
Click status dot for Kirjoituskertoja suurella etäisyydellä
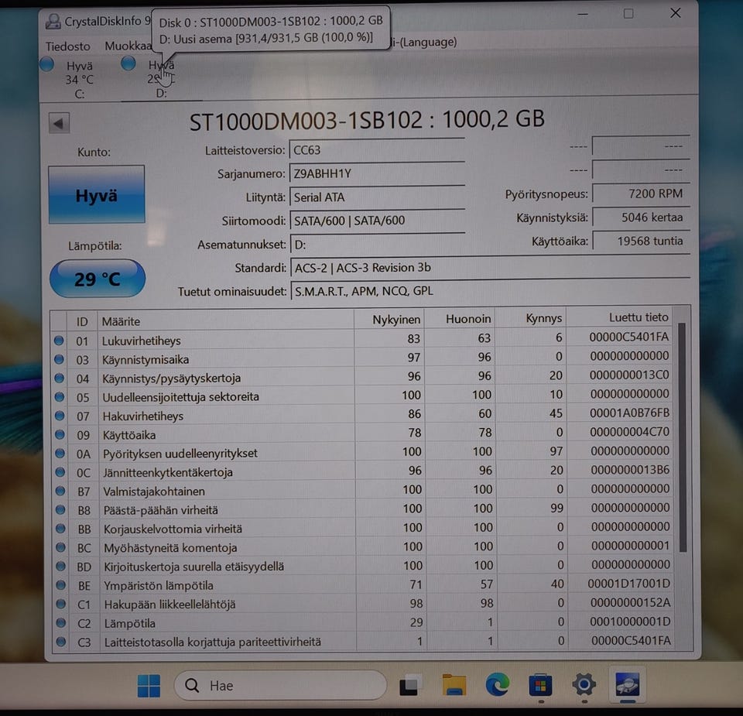[x=60, y=566]
